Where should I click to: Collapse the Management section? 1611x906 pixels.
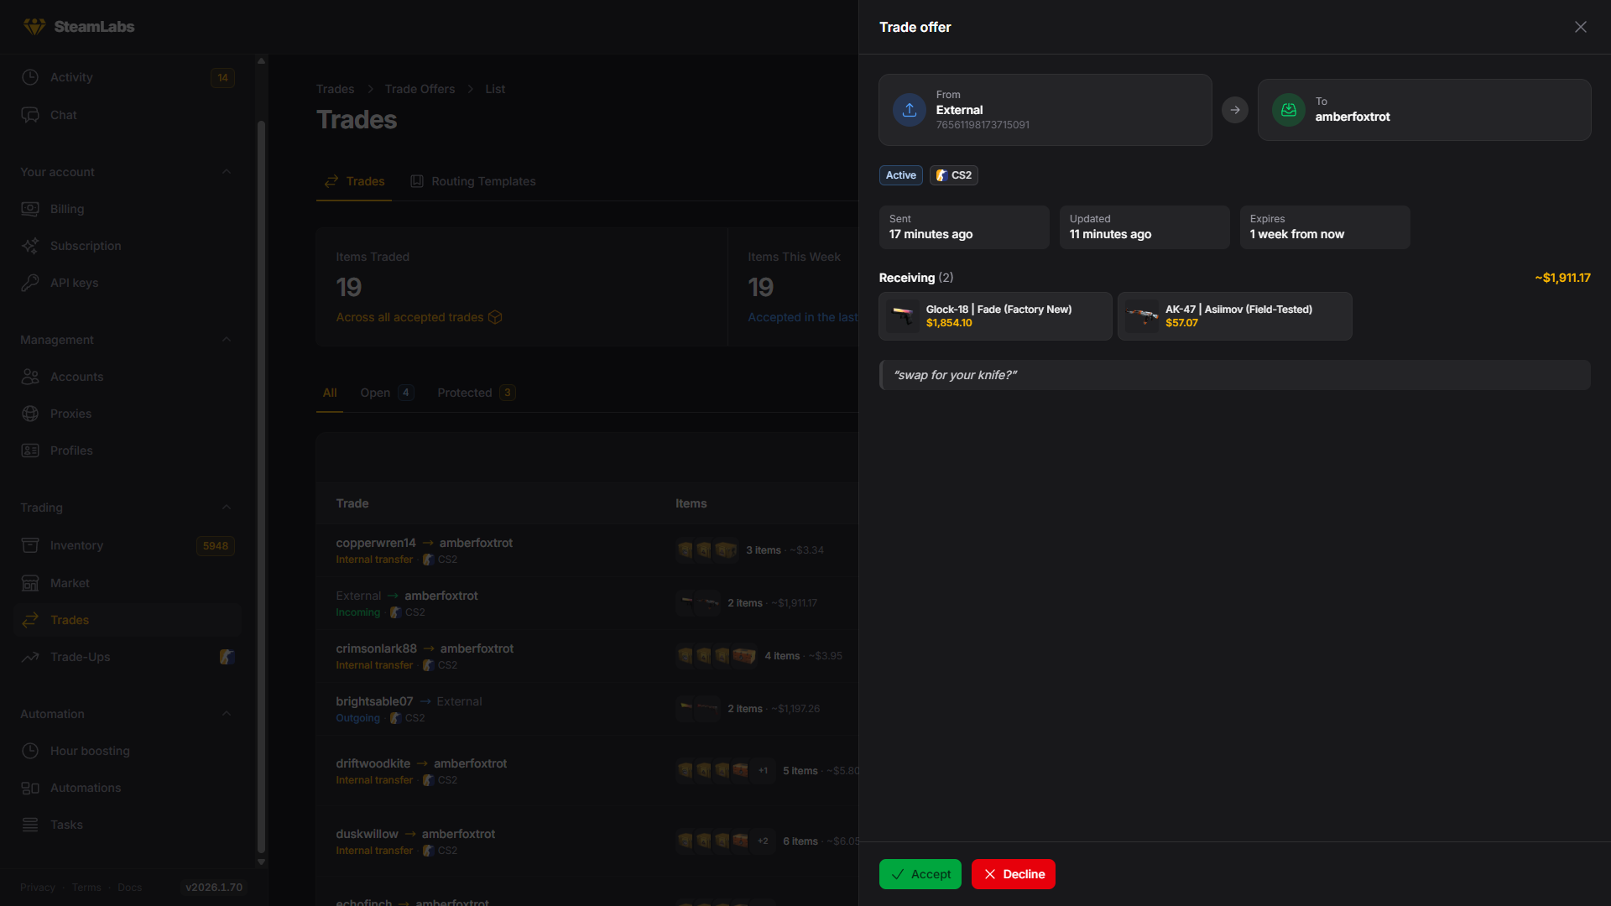[x=226, y=340]
